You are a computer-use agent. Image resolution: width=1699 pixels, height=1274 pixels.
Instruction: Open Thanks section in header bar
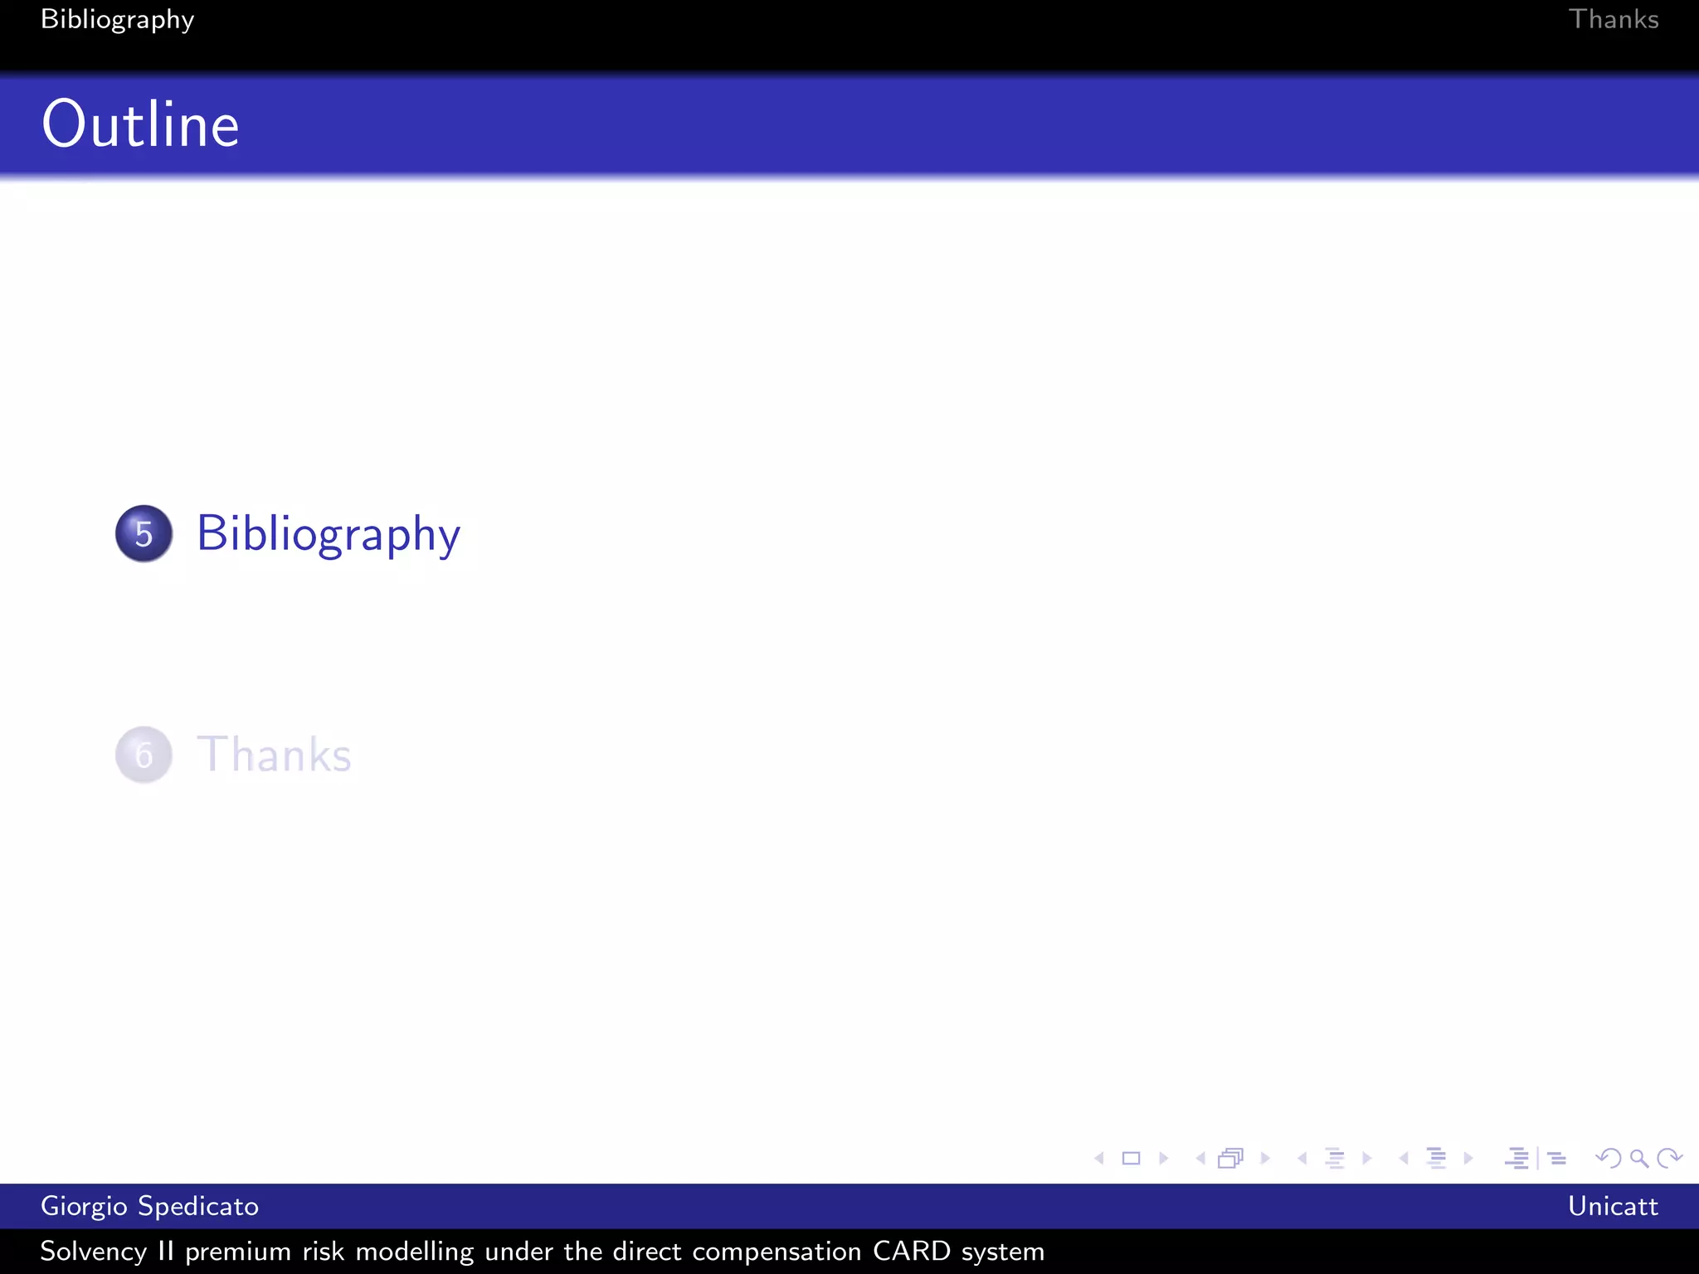coord(1613,19)
